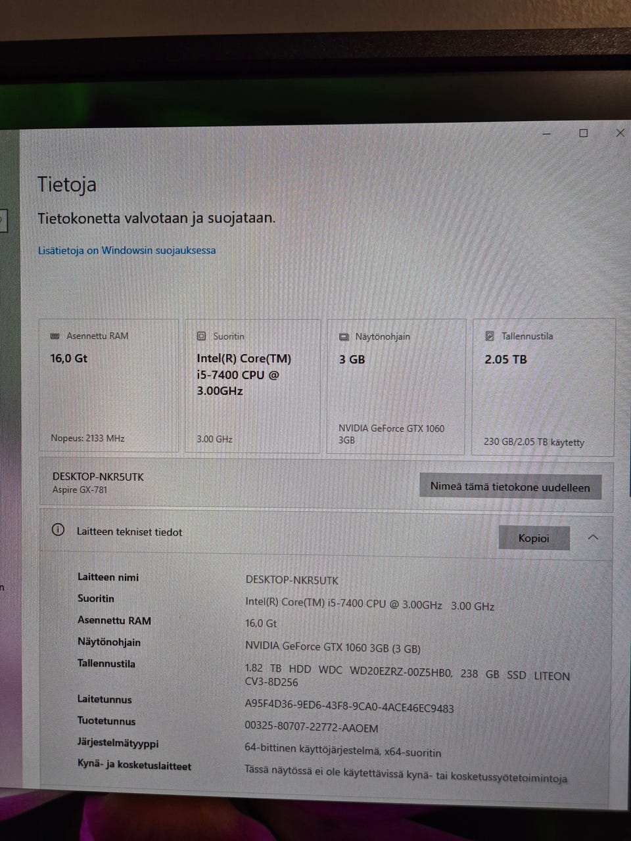The height and width of the screenshot is (841, 631).
Task: Click '64-bittinen käyttöjärjestelmä, x64-suoritin' value
Action: coord(343,750)
